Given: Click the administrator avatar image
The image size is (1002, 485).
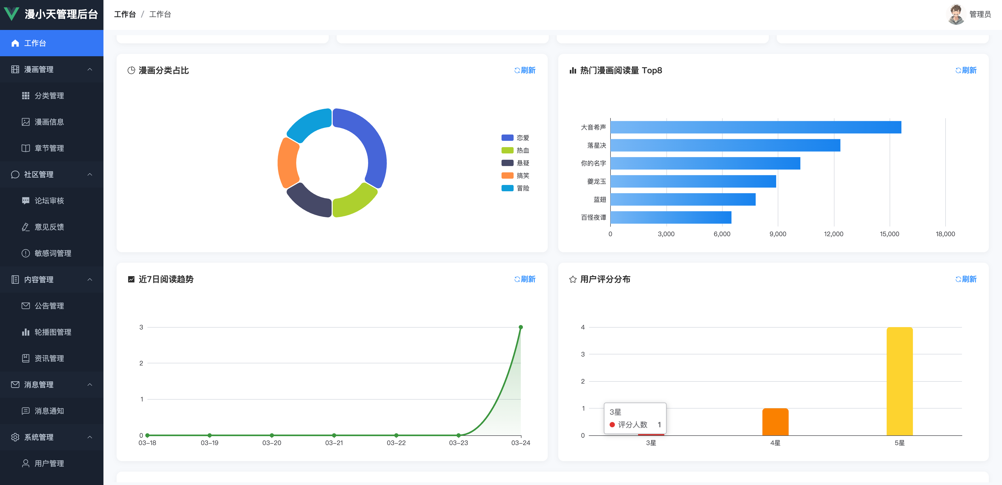Looking at the screenshot, I should click(956, 14).
